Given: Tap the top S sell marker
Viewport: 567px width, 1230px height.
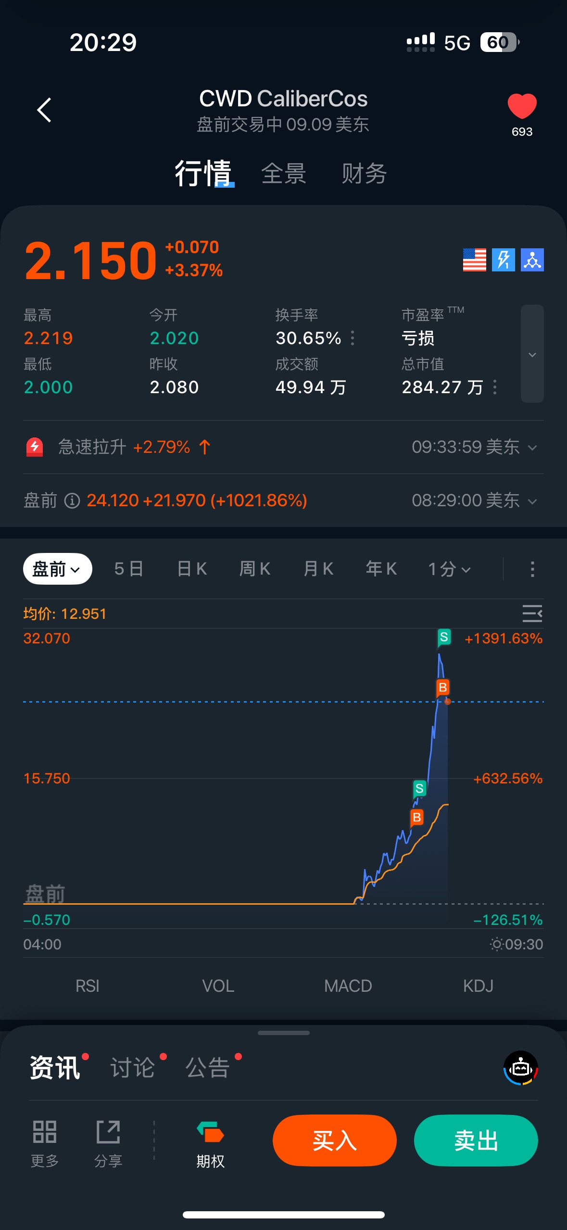Looking at the screenshot, I should 444,638.
